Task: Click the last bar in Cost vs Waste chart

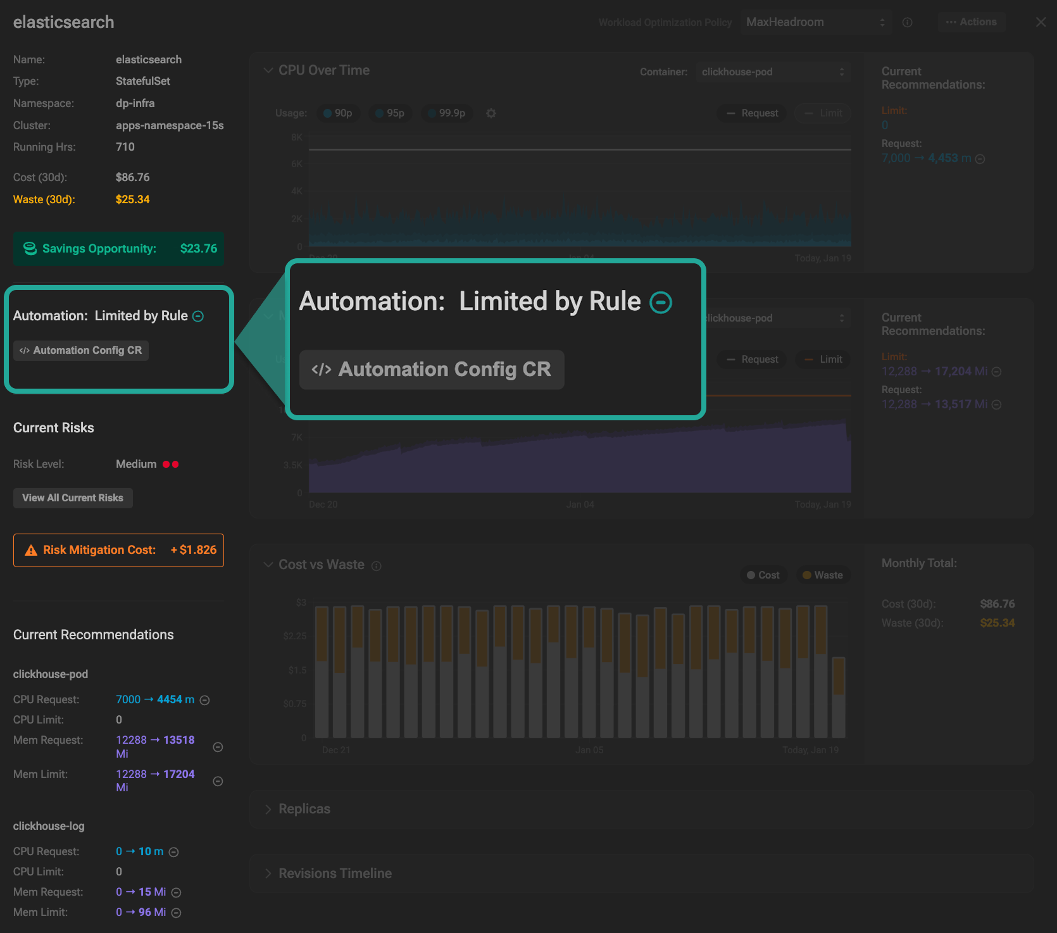Action: click(x=839, y=698)
